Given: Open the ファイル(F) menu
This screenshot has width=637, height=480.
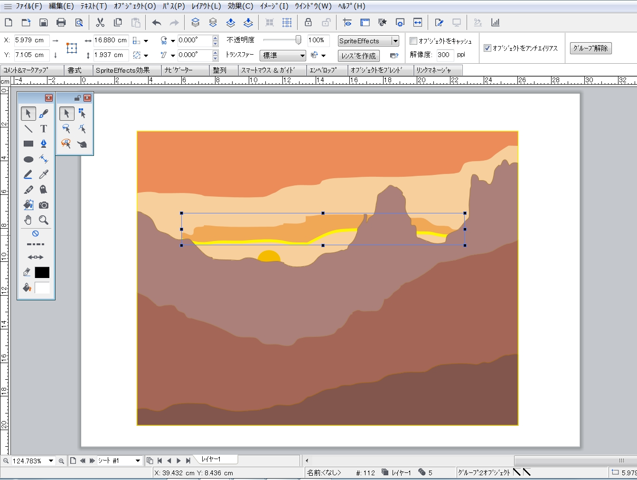Looking at the screenshot, I should [28, 6].
